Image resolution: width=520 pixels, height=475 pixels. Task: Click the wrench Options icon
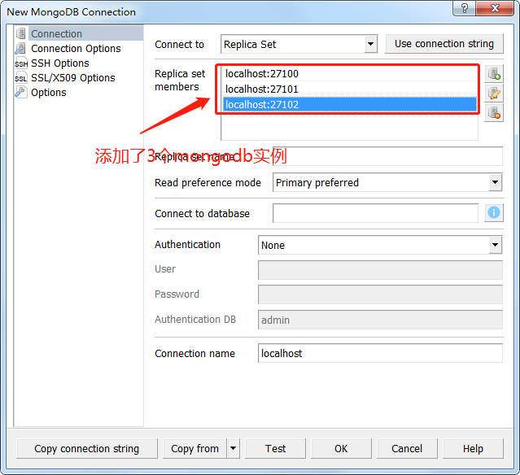click(x=20, y=92)
